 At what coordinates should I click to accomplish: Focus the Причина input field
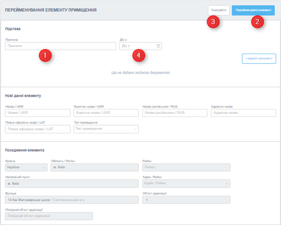tap(60, 46)
